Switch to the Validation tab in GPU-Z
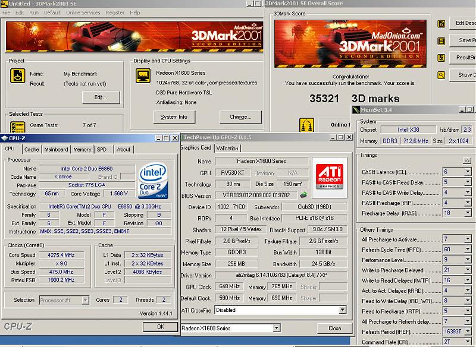Image resolution: width=476 pixels, height=347 pixels. tap(227, 148)
